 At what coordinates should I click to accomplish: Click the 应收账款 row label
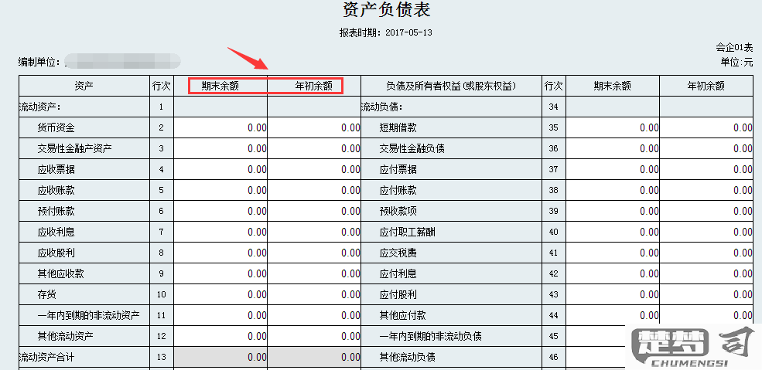click(x=56, y=190)
